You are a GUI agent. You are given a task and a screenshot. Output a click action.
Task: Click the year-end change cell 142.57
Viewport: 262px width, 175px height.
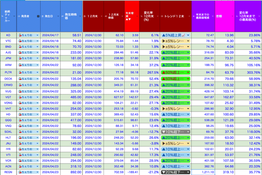point(132,97)
